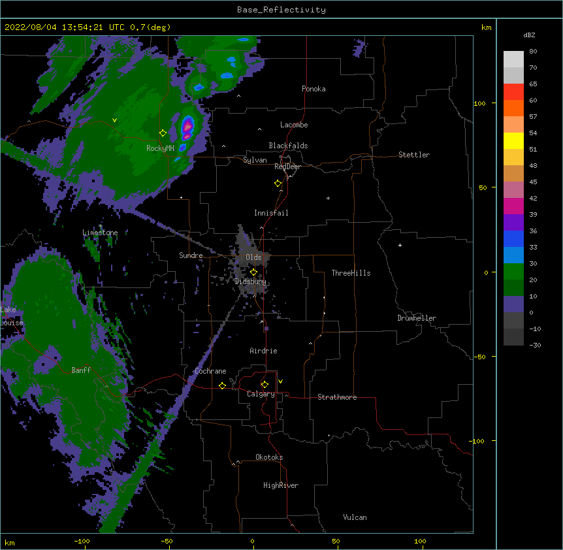This screenshot has height=550, width=563.
Task: Click the Ponoka city label
Action: pyautogui.click(x=314, y=89)
